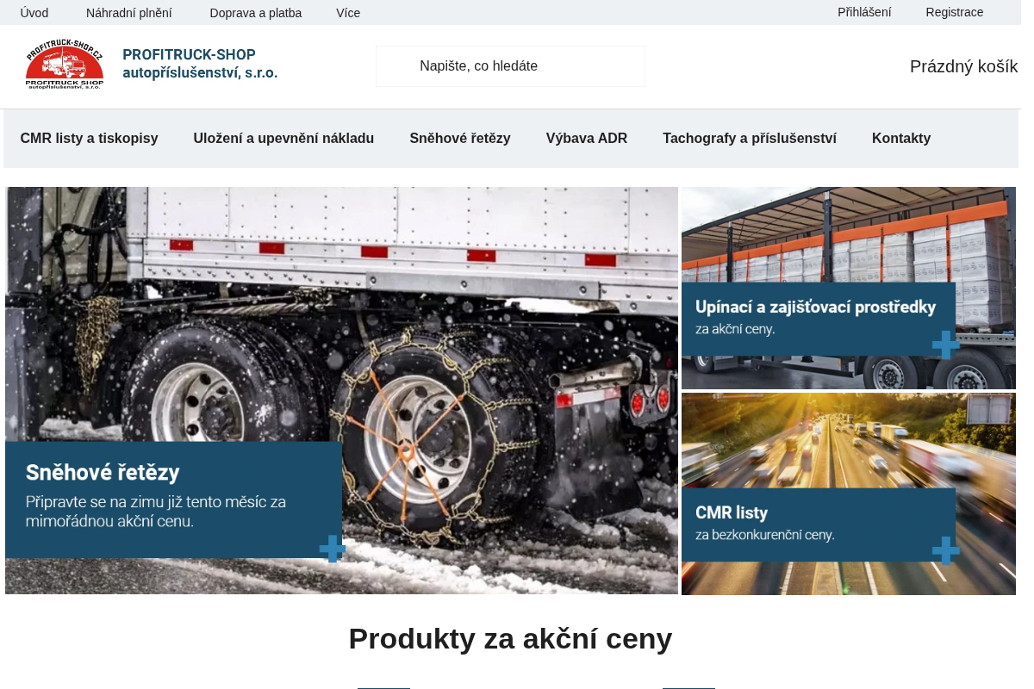
Task: Open the Přihlášení login link
Action: [x=864, y=12]
